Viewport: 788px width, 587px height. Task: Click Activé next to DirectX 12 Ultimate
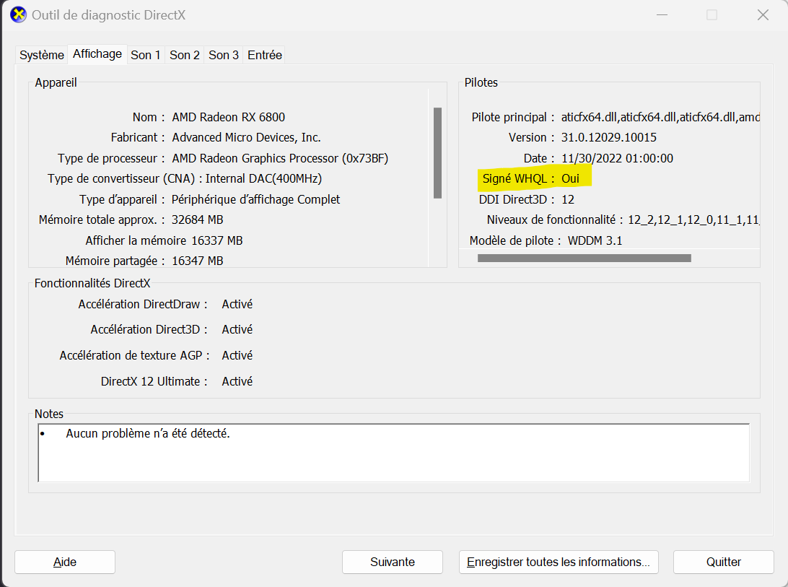click(237, 382)
